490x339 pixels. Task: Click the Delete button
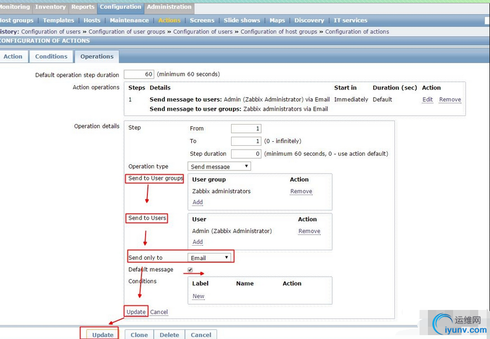point(169,335)
